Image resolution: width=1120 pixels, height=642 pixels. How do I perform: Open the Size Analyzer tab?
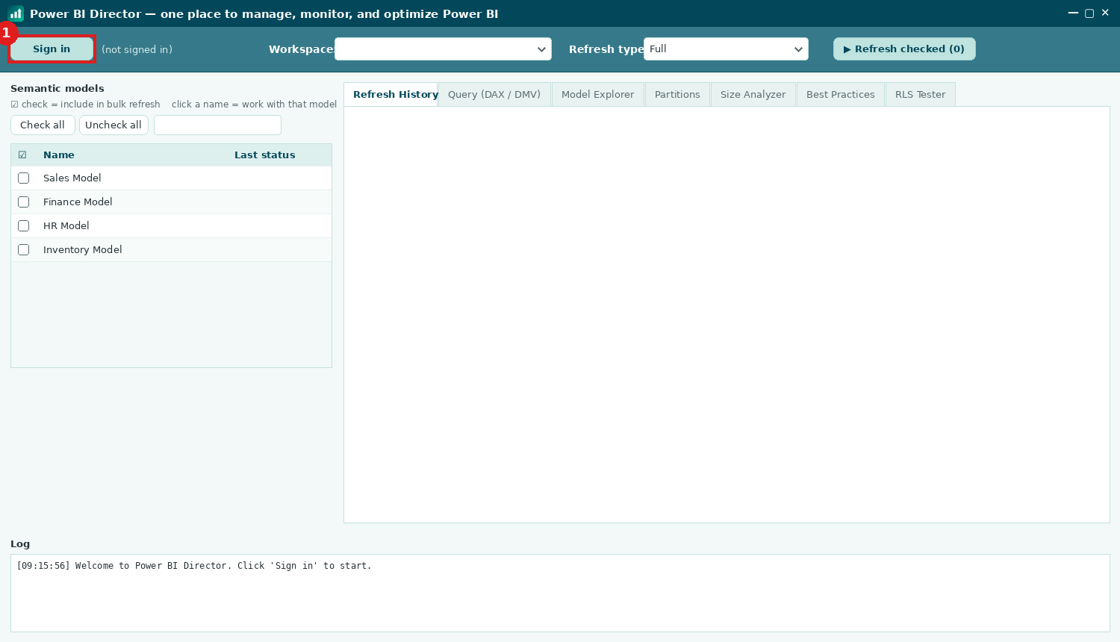[x=753, y=95]
